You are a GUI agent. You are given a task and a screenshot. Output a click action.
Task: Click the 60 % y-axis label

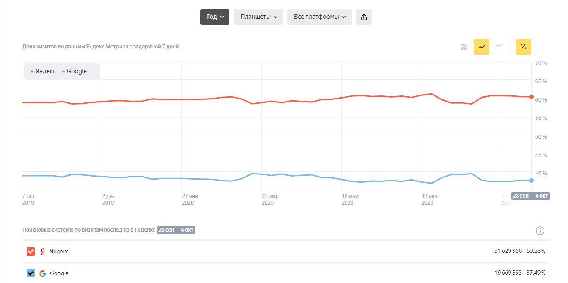[x=541, y=100]
